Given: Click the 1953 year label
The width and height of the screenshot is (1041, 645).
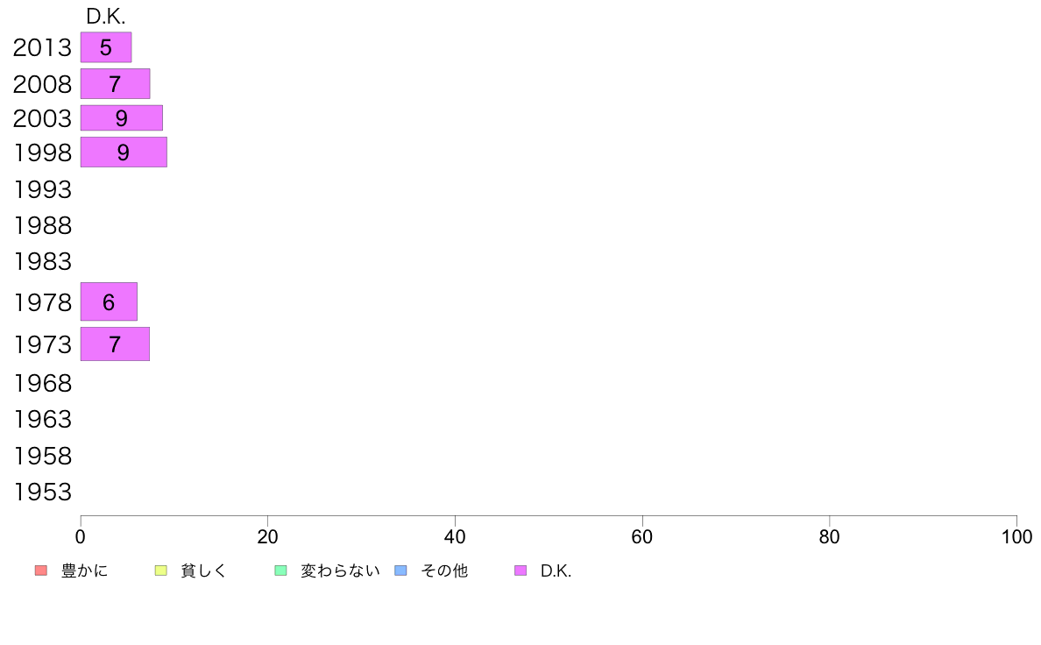Looking at the screenshot, I should tap(42, 492).
